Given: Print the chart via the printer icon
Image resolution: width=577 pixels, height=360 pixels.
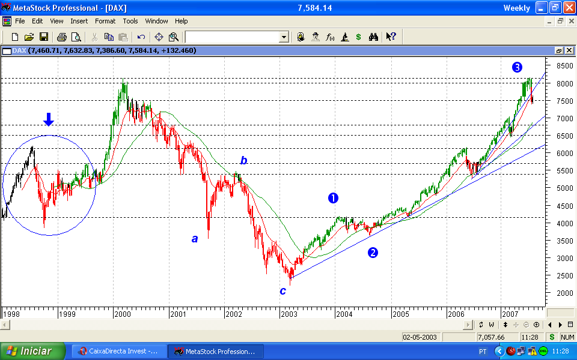Looking at the screenshot, I should (61, 37).
